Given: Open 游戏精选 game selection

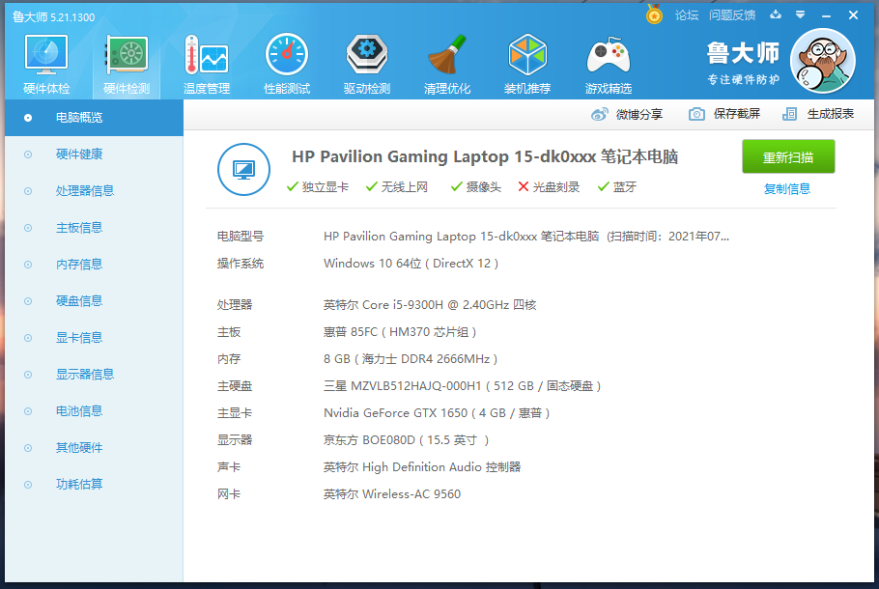Looking at the screenshot, I should [609, 64].
